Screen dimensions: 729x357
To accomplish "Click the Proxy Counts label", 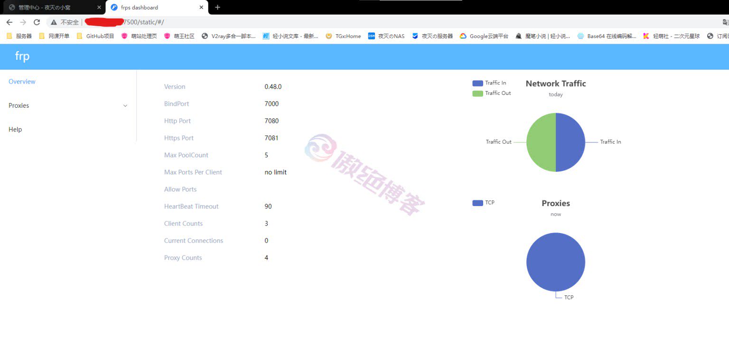I will 183,257.
